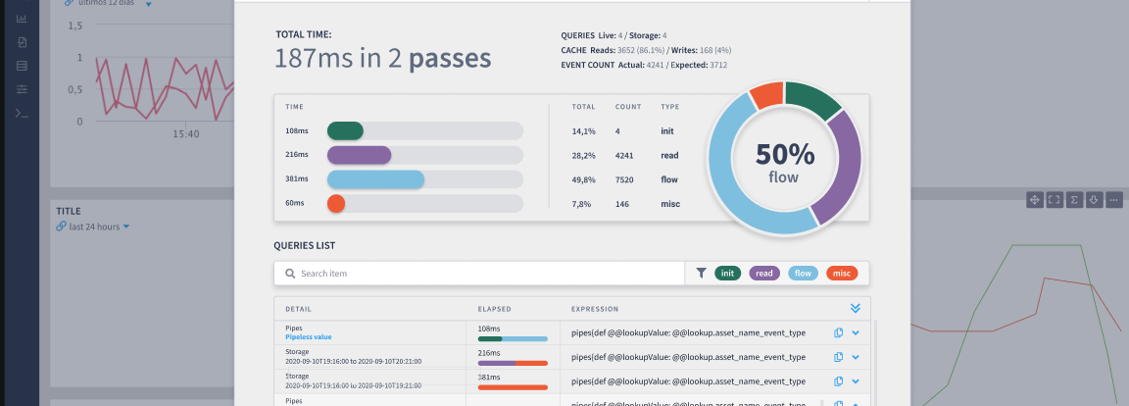Open the 'last 24 hours' time range dropdown
The height and width of the screenshot is (406, 1129).
point(93,227)
